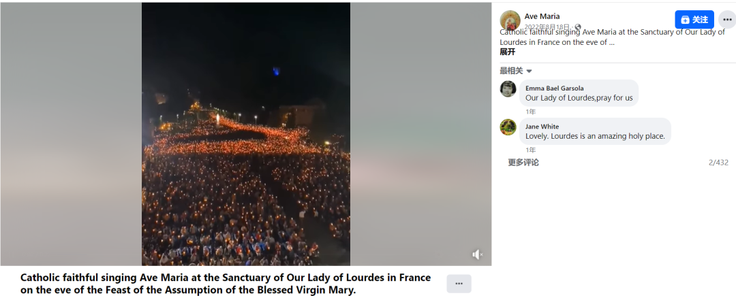Viewport: 736px width, 300px height.
Task: Open the post date 2022年8月18日
Action: pos(547,27)
